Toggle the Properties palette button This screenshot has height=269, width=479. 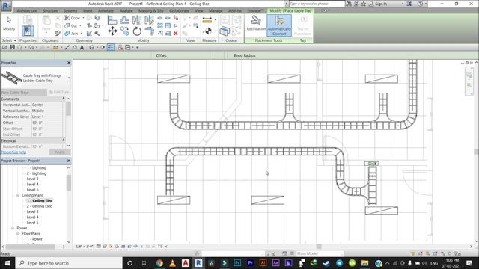[x=28, y=31]
